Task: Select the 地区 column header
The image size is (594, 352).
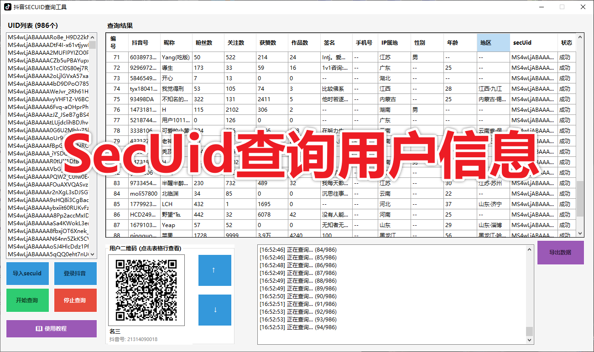Action: click(493, 42)
